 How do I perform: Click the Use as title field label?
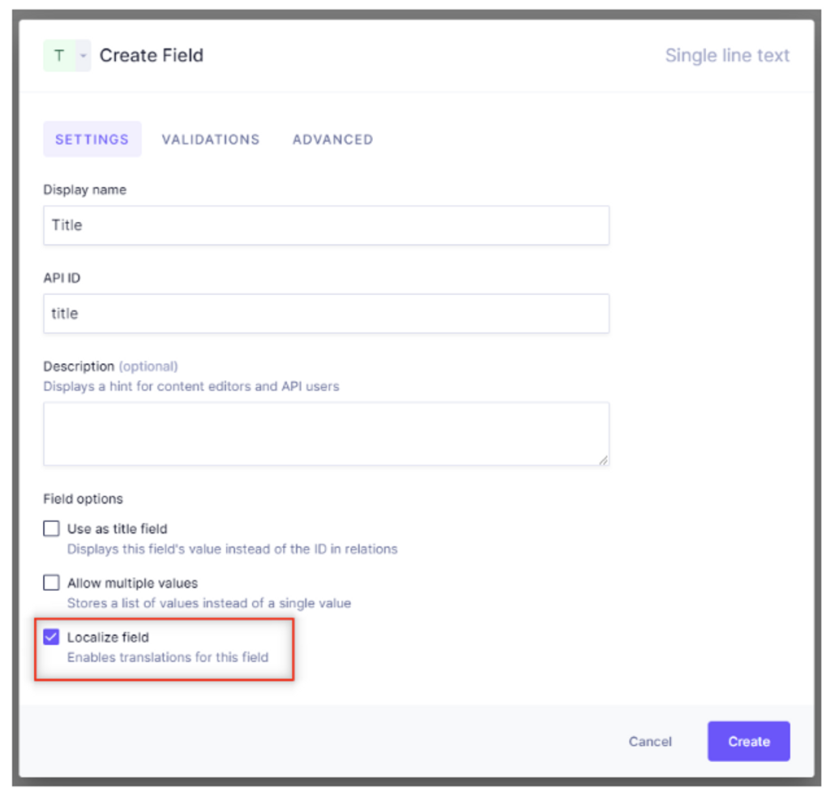(x=117, y=529)
